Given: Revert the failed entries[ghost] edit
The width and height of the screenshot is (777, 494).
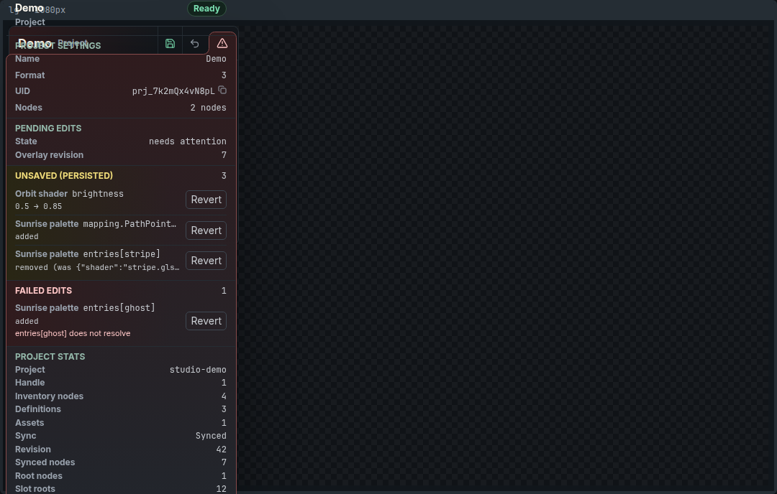Looking at the screenshot, I should point(206,321).
